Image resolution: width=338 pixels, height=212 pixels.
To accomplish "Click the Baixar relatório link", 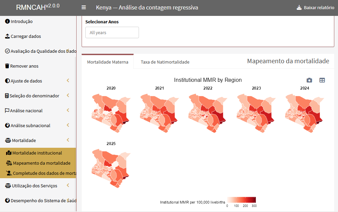I will coord(315,7).
